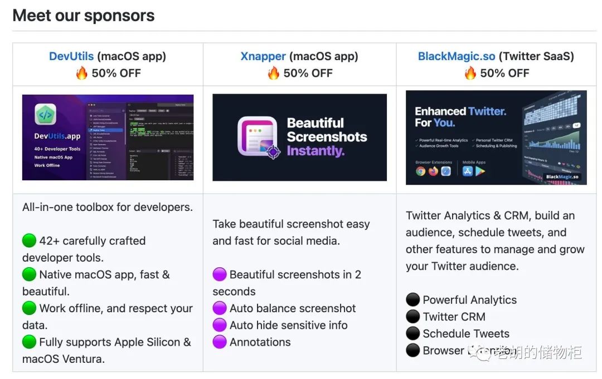
Task: Click purple bullet beside 'Auto hide sensitive info'
Action: click(x=220, y=325)
